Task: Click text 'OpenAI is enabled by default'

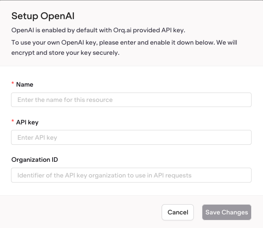Action: 55,31
